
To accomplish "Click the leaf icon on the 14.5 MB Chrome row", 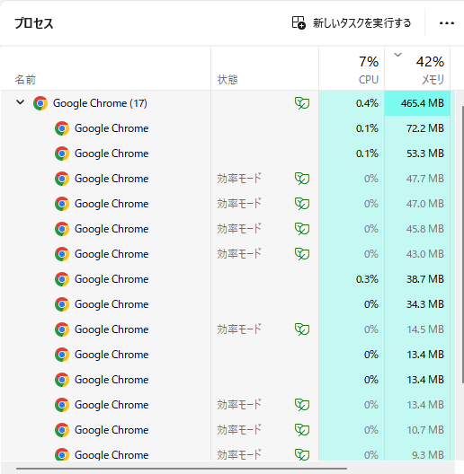I will click(302, 329).
